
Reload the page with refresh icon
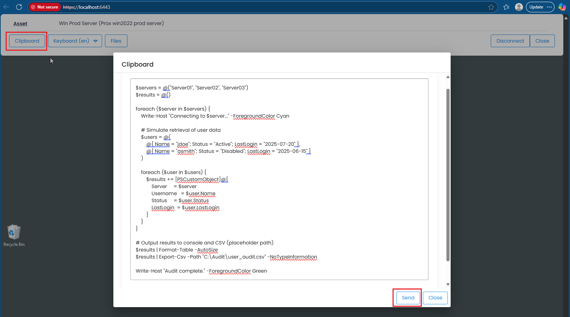click(x=19, y=7)
